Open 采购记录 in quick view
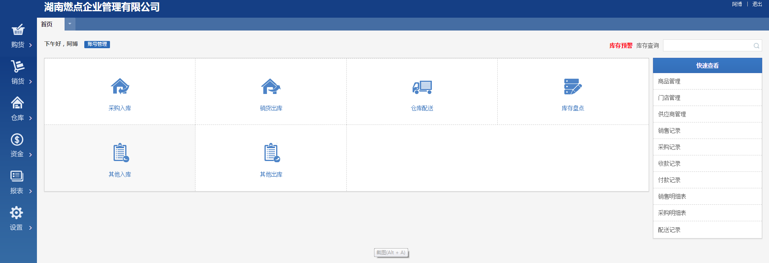 tap(707, 147)
